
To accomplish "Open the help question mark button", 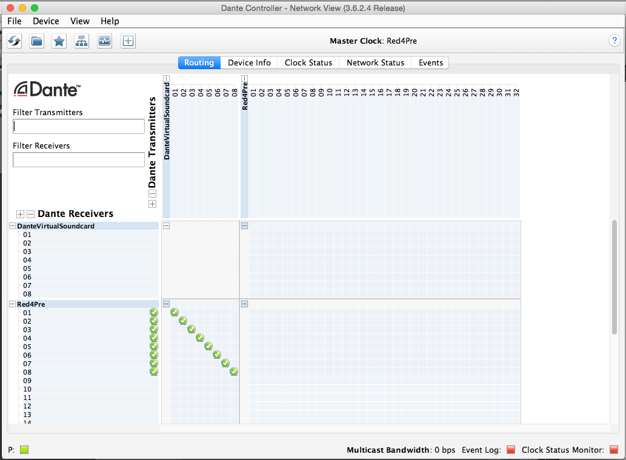I will (614, 41).
